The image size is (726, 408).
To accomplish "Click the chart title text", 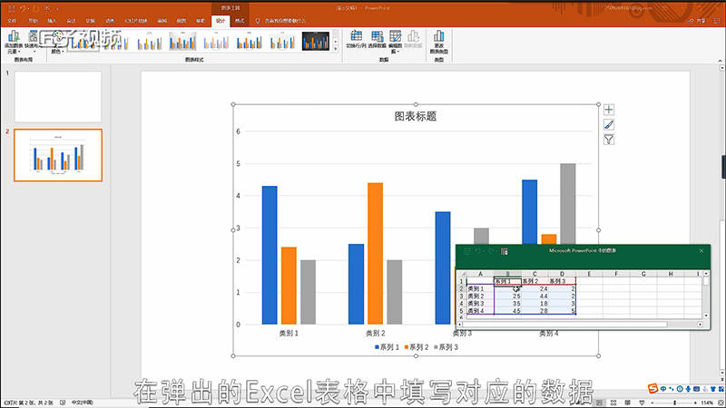I will tap(415, 116).
